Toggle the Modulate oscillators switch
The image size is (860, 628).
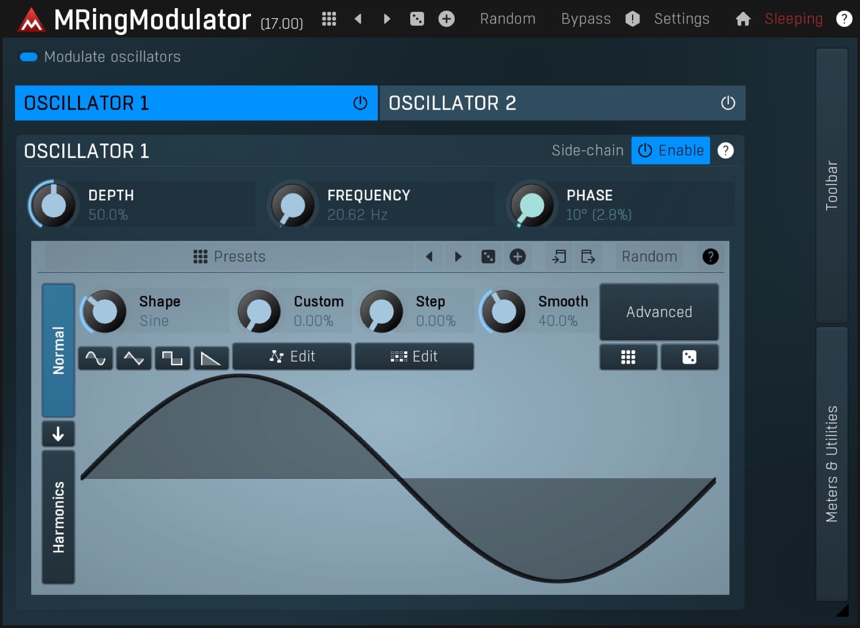[28, 57]
